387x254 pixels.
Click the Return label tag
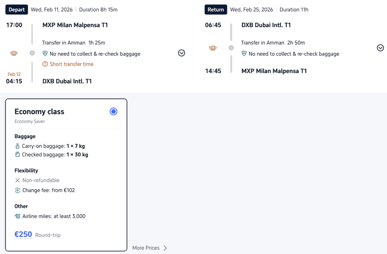point(216,9)
